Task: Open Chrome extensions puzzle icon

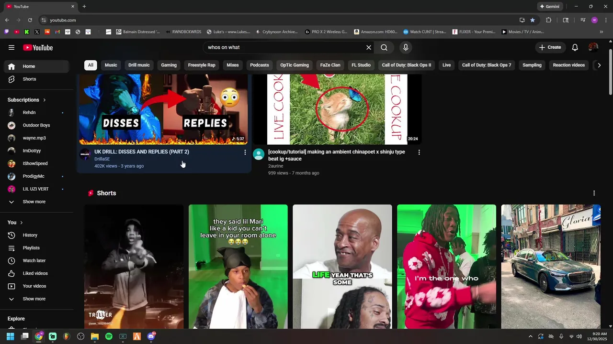Action: click(549, 20)
